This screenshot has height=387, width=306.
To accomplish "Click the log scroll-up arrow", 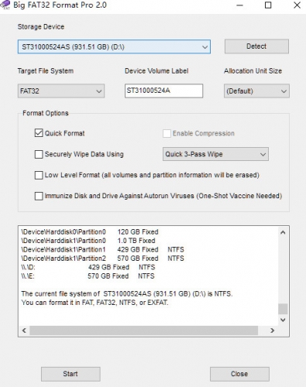I will 283,232.
